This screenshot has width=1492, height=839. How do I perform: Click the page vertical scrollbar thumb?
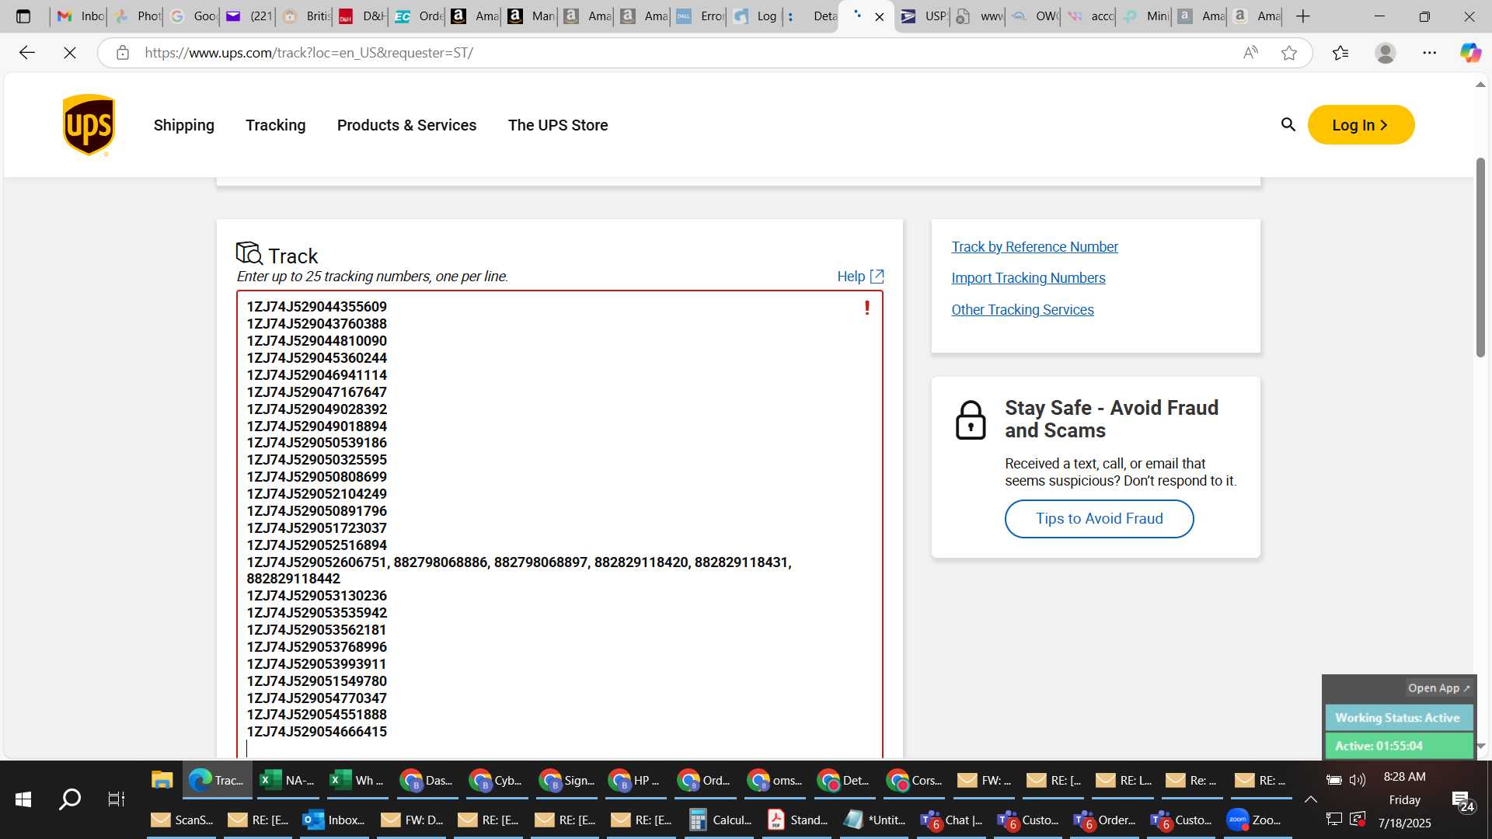click(x=1480, y=256)
